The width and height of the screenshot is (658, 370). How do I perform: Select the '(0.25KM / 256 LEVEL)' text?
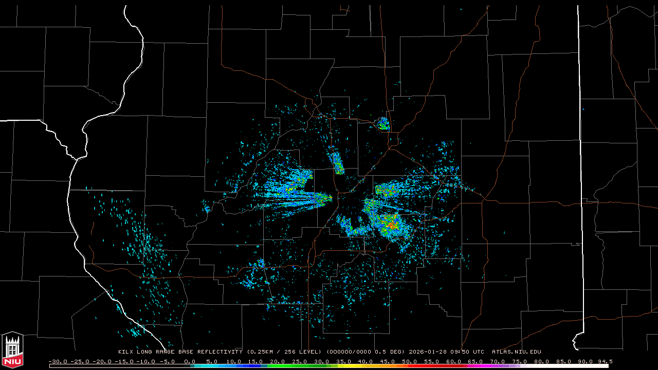click(x=285, y=352)
